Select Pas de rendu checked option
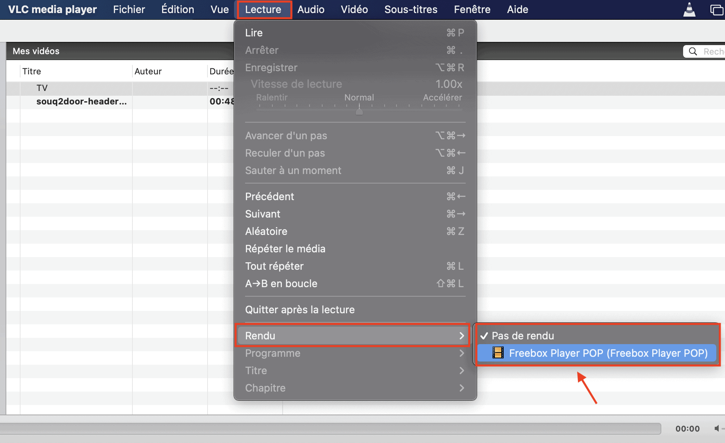Screen dimensions: 725x443 (x=597, y=336)
